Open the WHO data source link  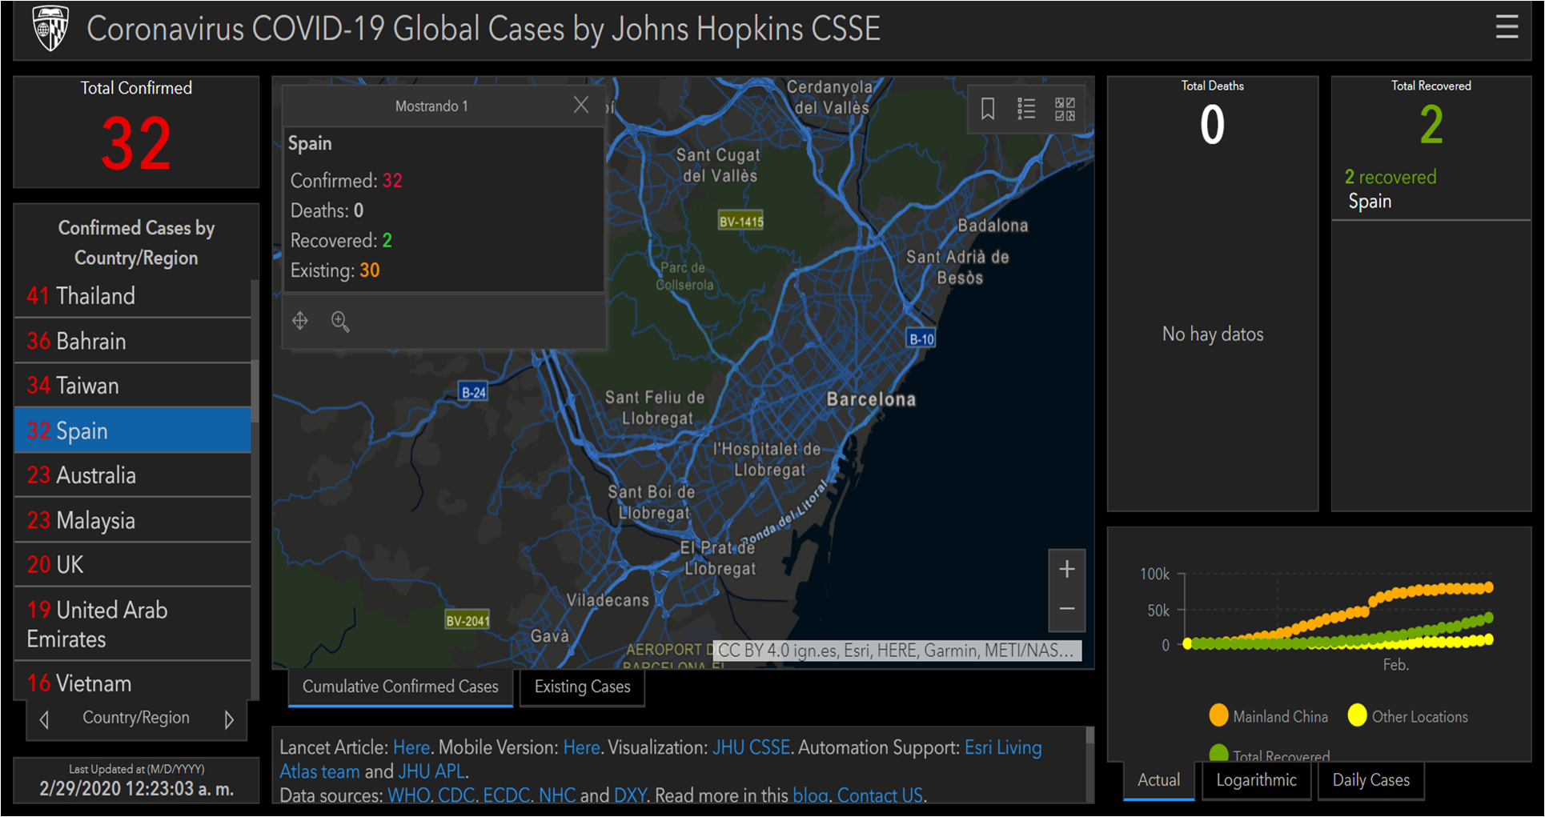(x=408, y=795)
